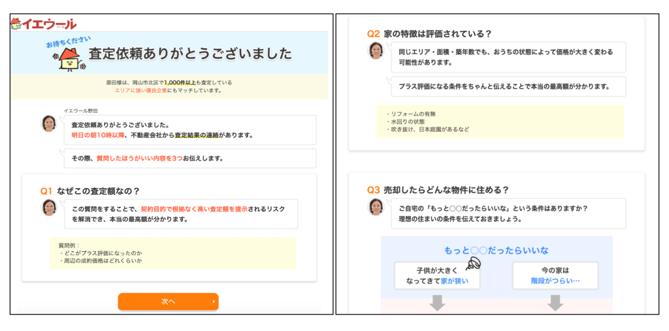Select the 今の家は階段がつらい… card

point(555,276)
